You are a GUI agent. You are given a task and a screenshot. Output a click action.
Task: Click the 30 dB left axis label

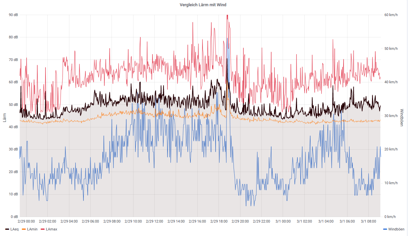tap(13, 149)
